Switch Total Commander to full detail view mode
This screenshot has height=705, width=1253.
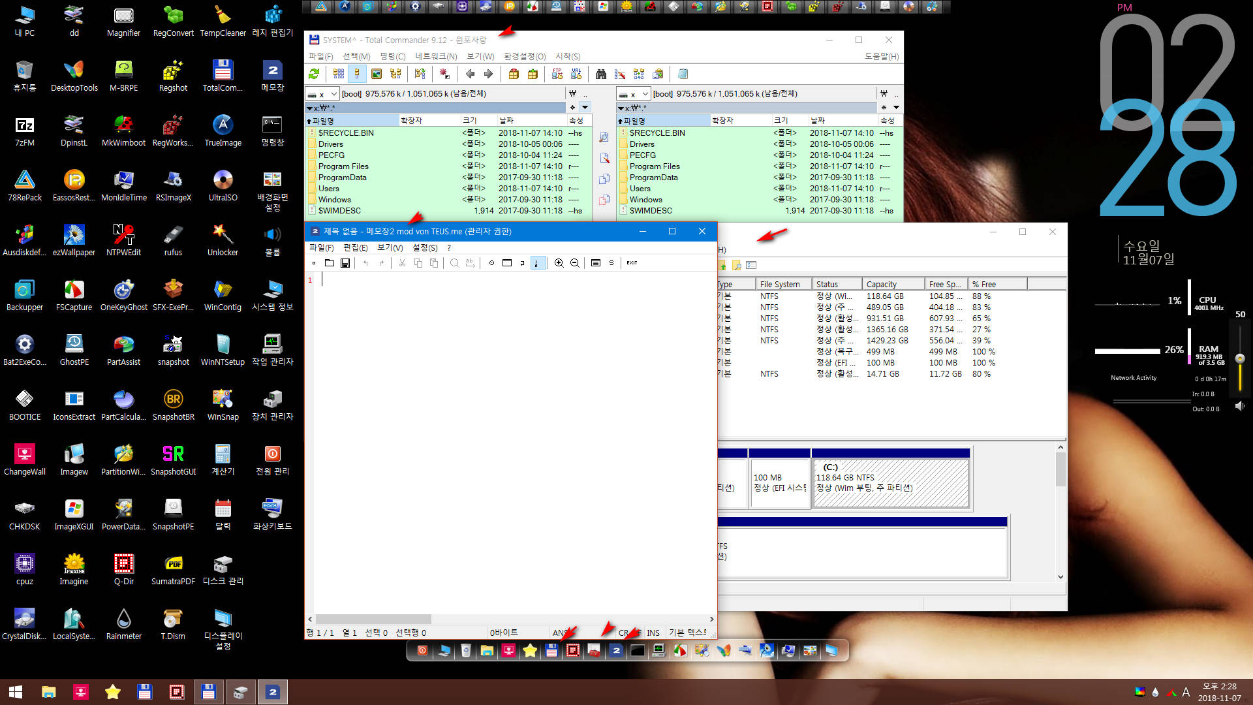(x=357, y=74)
